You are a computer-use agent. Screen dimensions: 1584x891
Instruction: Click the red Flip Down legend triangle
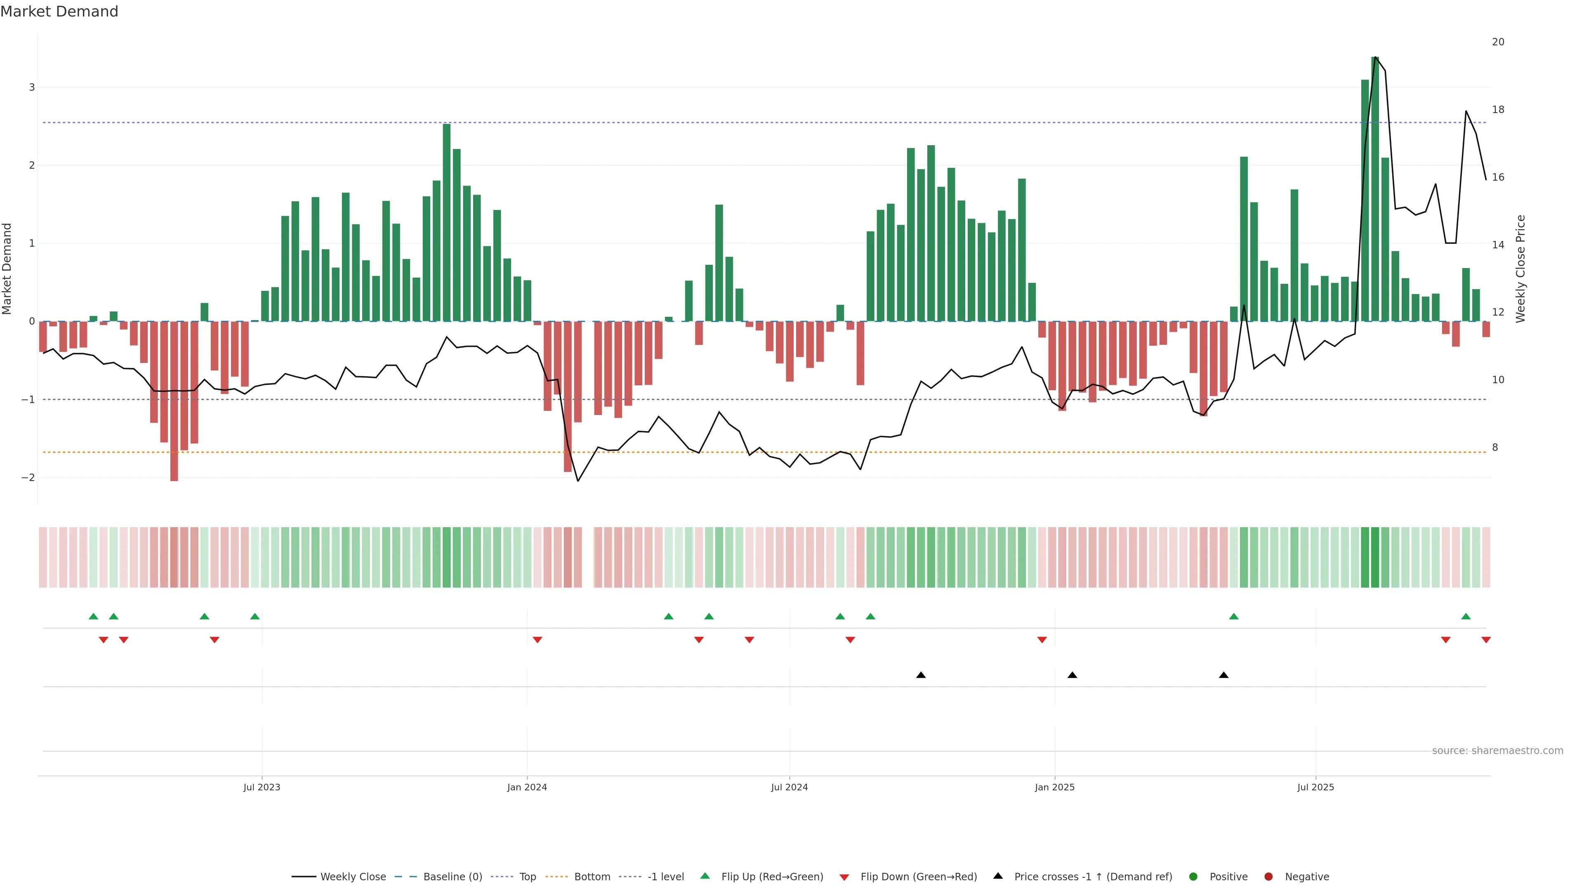[844, 877]
